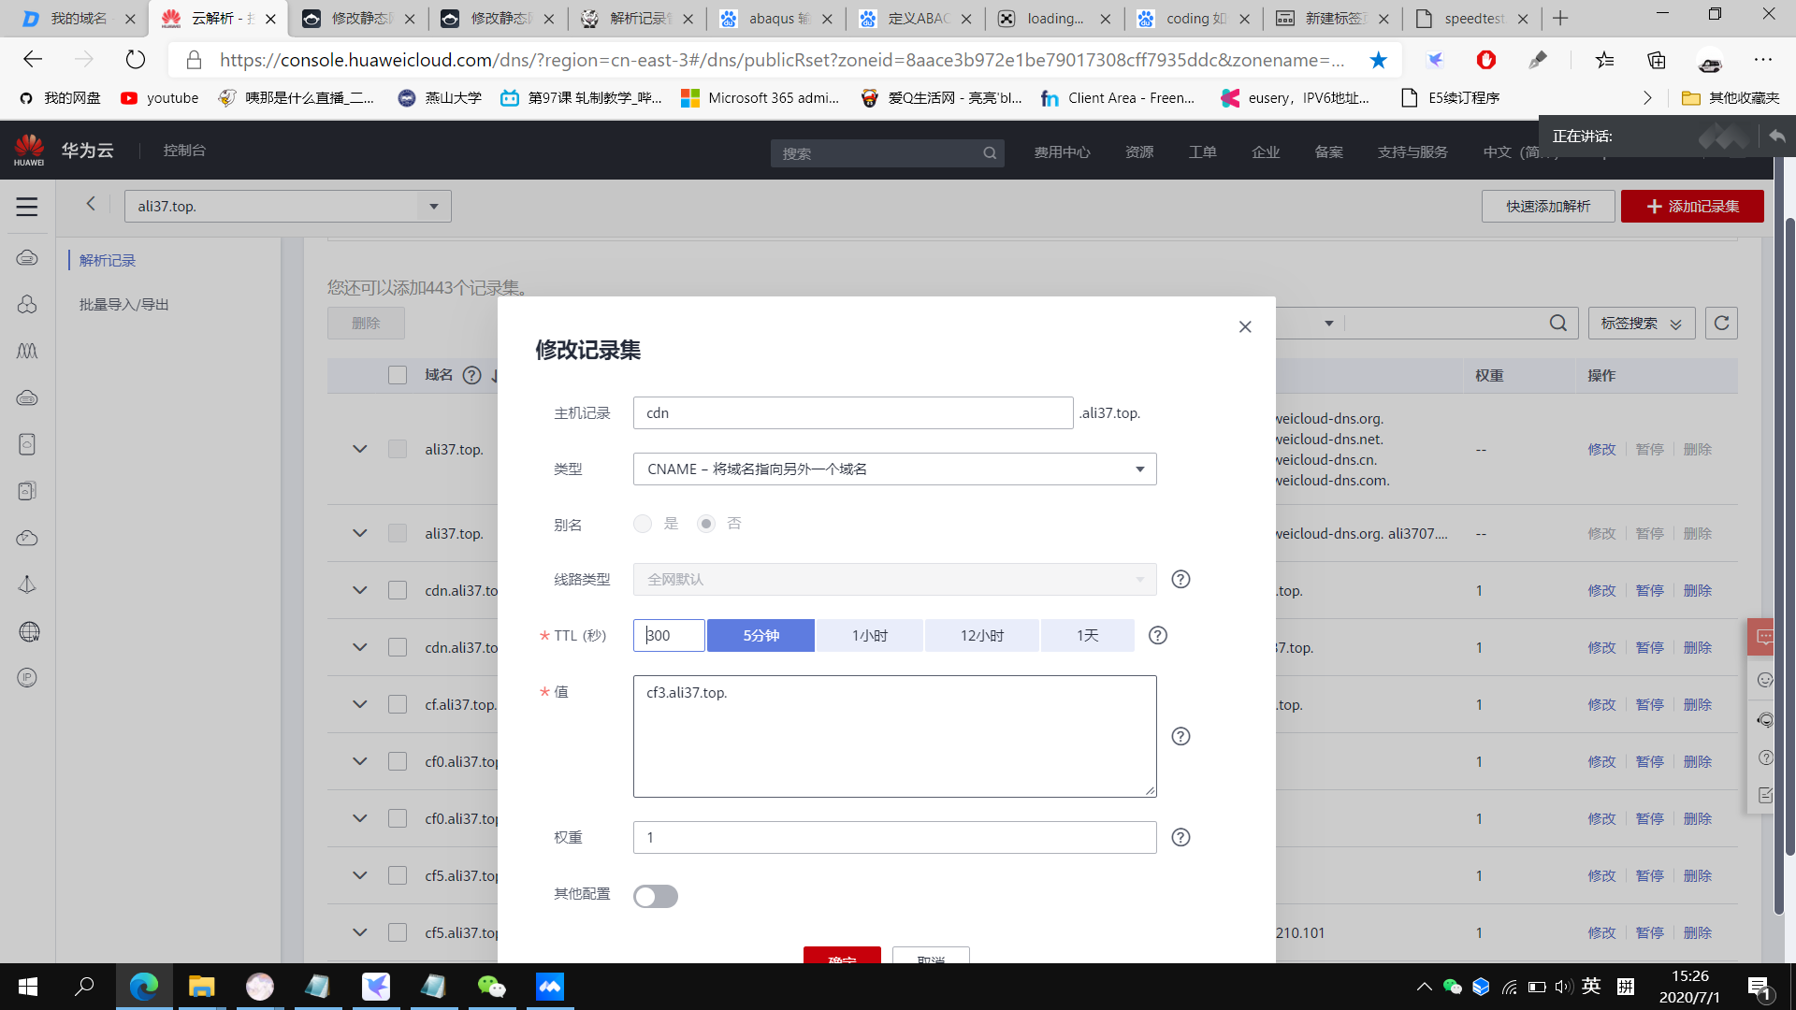Click the search magnifier icon in record filter

click(1557, 324)
